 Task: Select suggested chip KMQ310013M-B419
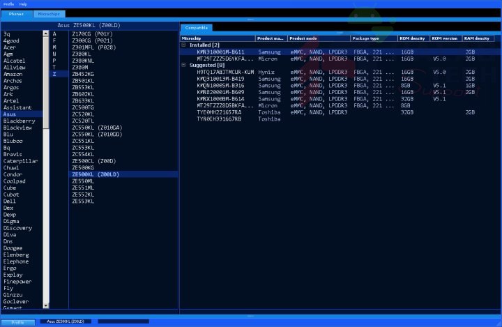pos(340,79)
